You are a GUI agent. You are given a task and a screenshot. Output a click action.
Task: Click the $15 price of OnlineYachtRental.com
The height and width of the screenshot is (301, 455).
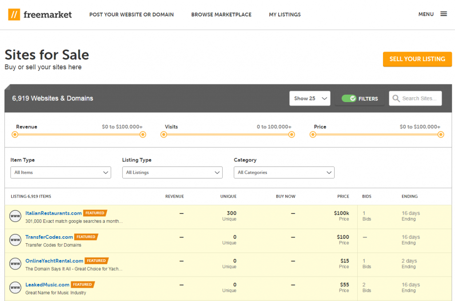tap(345, 261)
